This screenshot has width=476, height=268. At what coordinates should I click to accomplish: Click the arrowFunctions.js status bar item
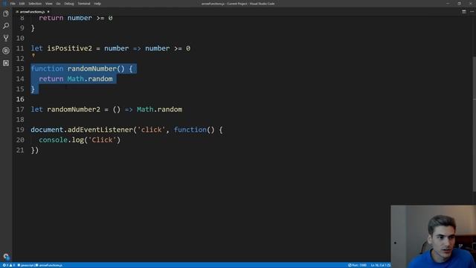49,265
